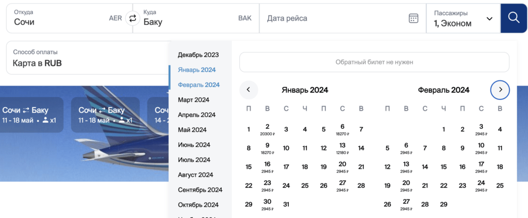Select February 10 date

tap(481, 148)
